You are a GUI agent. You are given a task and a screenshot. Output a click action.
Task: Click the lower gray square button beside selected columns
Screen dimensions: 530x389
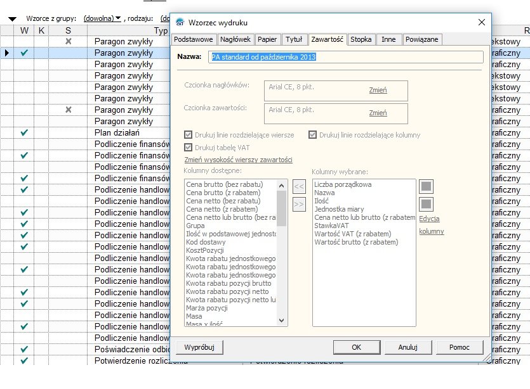pyautogui.click(x=426, y=204)
